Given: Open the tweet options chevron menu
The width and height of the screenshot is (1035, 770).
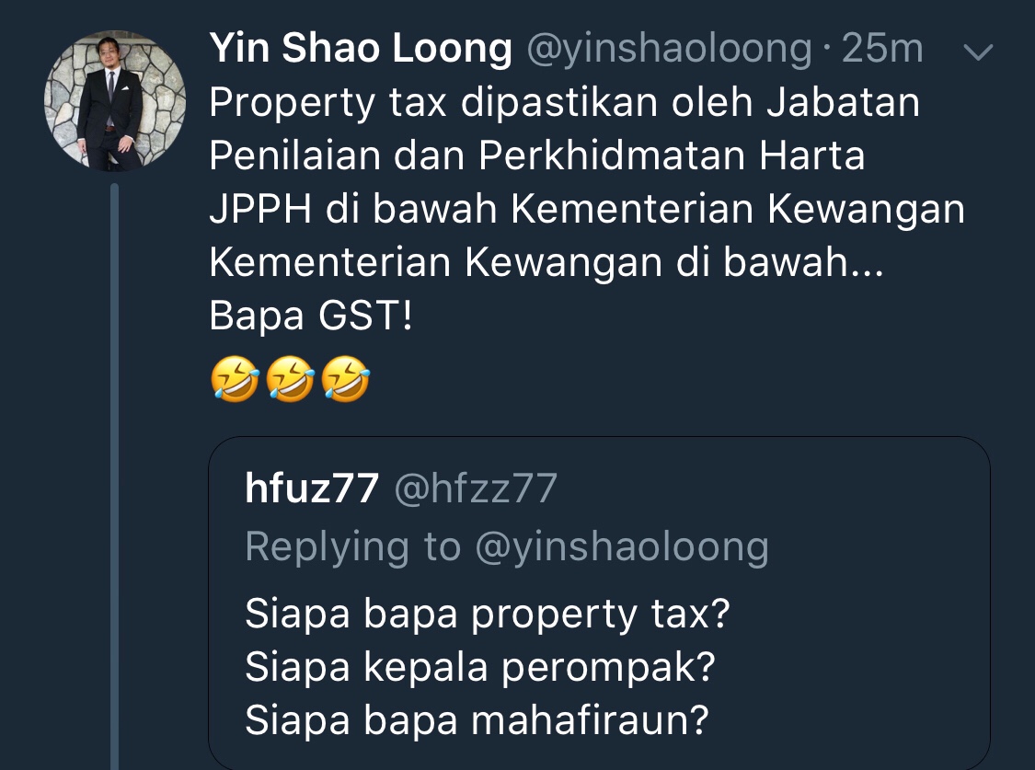Looking at the screenshot, I should 978,52.
